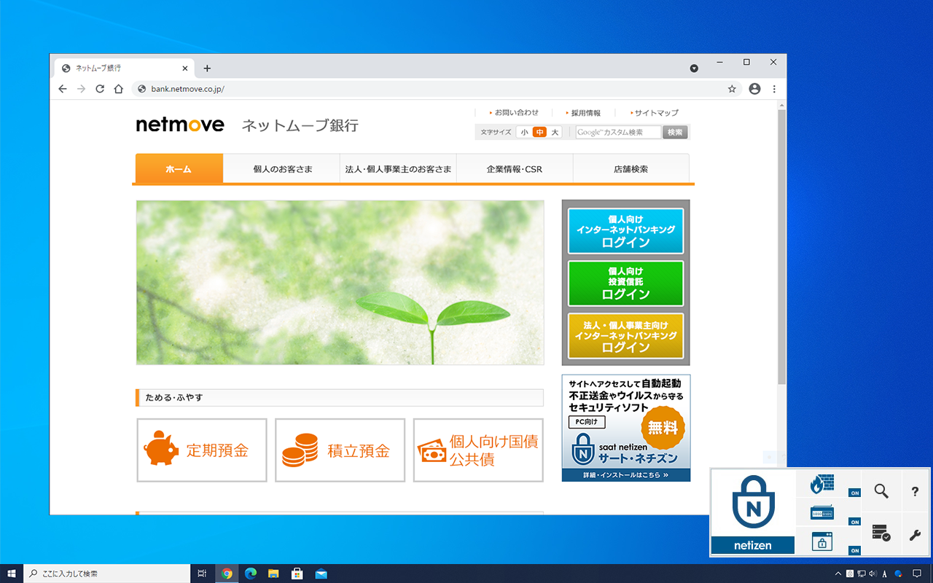Launch Microsoft Edge from taskbar
This screenshot has height=583, width=933.
coord(250,574)
